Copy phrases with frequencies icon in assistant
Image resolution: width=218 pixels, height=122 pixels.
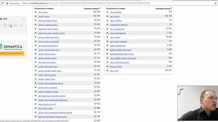pyautogui.click(x=11, y=25)
